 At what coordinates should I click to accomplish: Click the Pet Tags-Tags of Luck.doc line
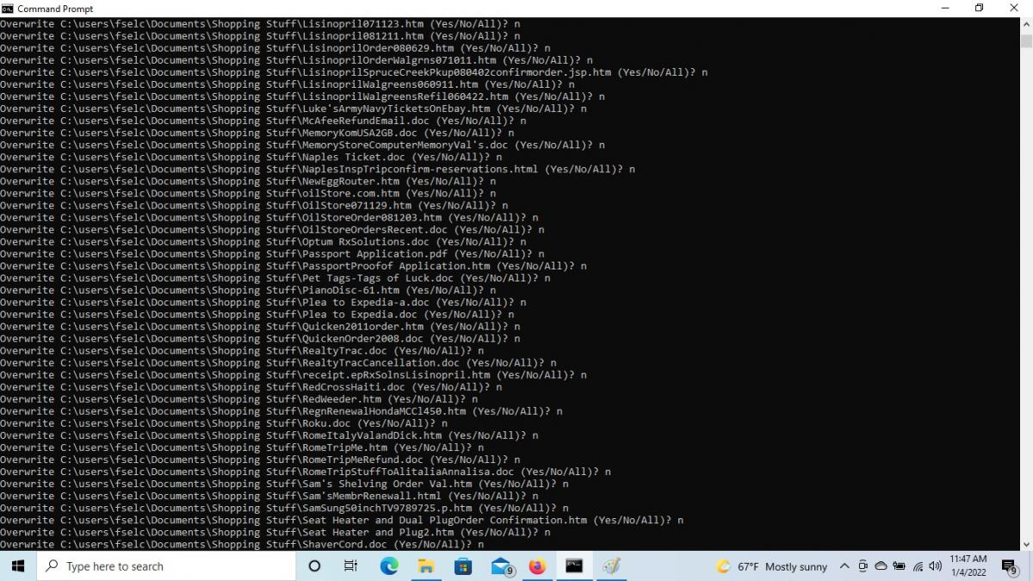pos(275,278)
